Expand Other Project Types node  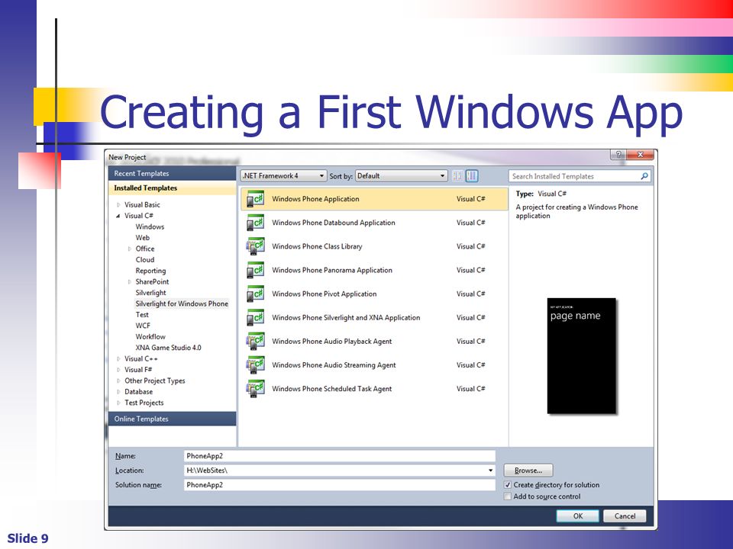pos(118,381)
